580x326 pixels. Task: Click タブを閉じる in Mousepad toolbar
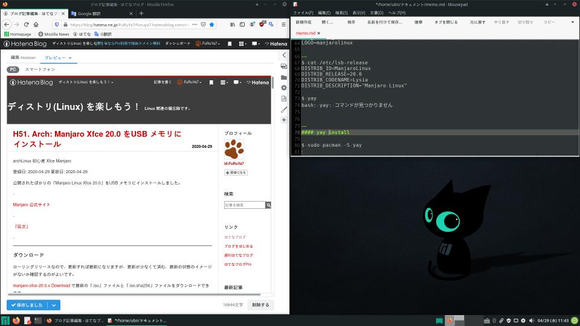[x=446, y=22]
